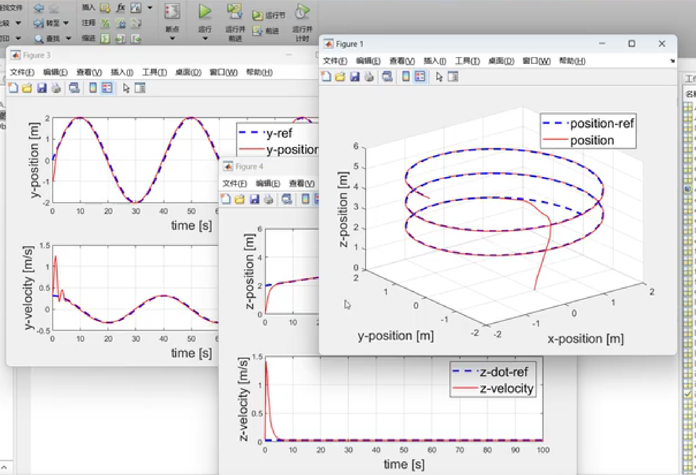Click the Advance (前进) button
Viewport: 696px width, 475px height.
tap(266, 31)
